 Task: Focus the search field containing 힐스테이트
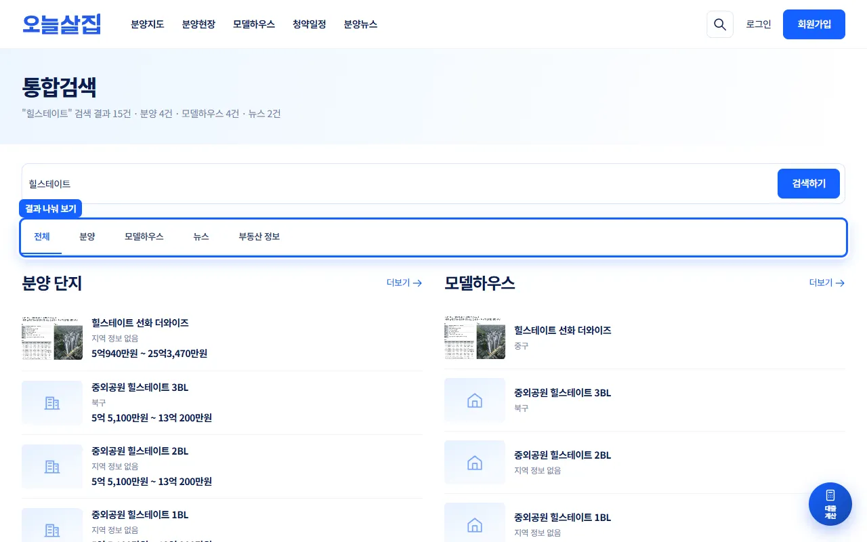[x=400, y=184]
